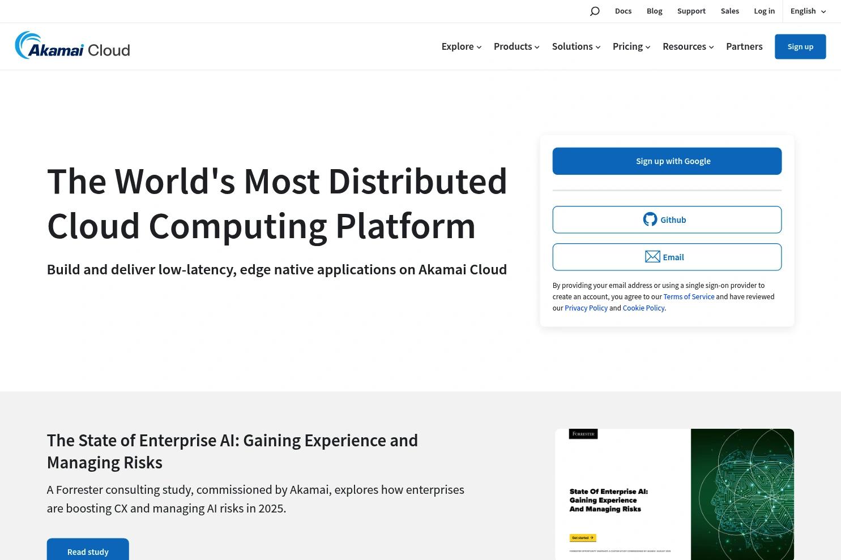Open the Docs link
Screen dimensions: 841x560
pos(623,11)
